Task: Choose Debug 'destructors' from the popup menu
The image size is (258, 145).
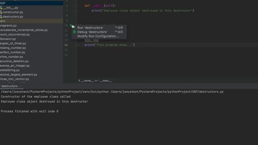Action: click(99, 32)
